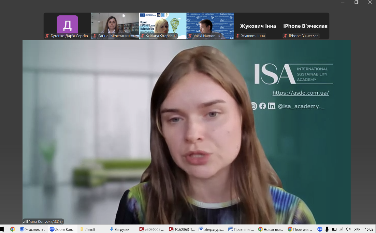376x233 pixels.
Task: Click the microphone icon in the system tray
Action: 327,229
